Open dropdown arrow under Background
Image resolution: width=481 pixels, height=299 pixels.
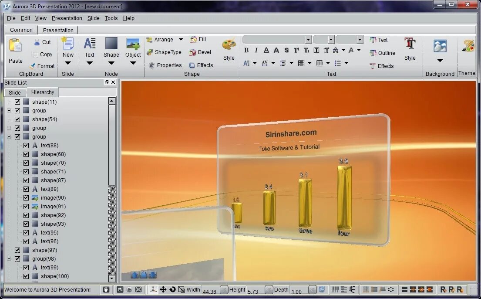point(440,60)
